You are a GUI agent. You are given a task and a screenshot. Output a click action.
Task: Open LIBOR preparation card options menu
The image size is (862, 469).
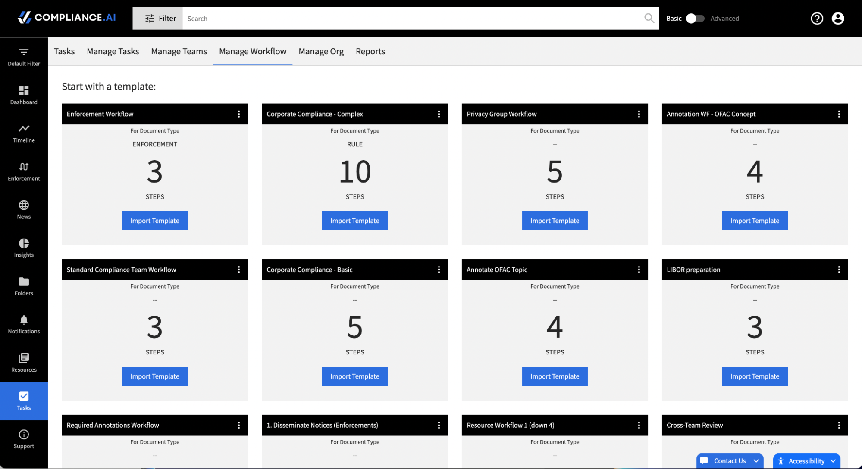pyautogui.click(x=839, y=270)
